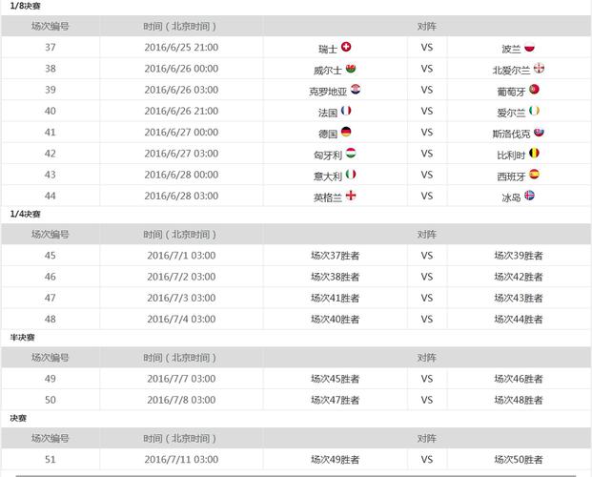Image resolution: width=592 pixels, height=477 pixels.
Task: Click the Belgium flag icon
Action: pos(535,154)
